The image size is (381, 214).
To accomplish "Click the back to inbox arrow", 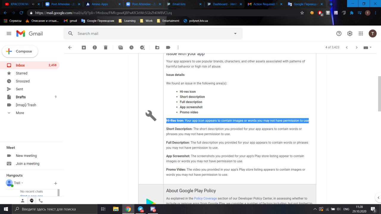I will pyautogui.click(x=70, y=48).
